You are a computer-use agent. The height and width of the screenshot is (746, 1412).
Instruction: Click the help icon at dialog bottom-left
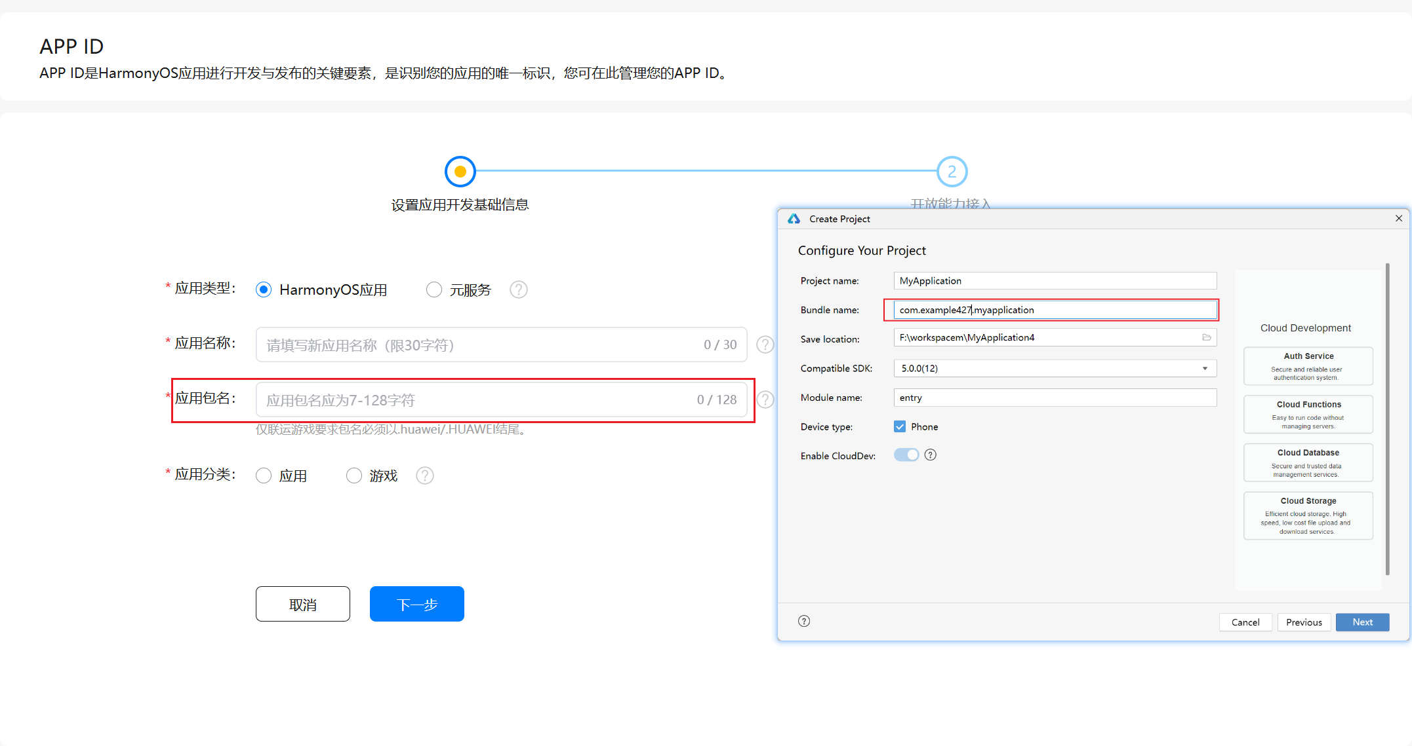[804, 621]
